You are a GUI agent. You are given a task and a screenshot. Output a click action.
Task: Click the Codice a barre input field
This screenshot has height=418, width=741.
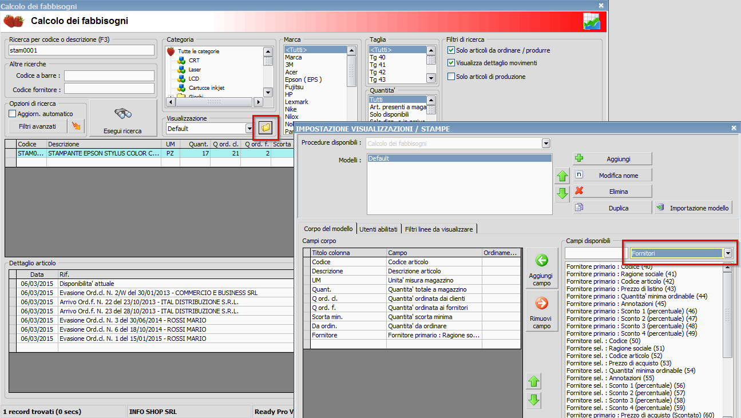[109, 75]
